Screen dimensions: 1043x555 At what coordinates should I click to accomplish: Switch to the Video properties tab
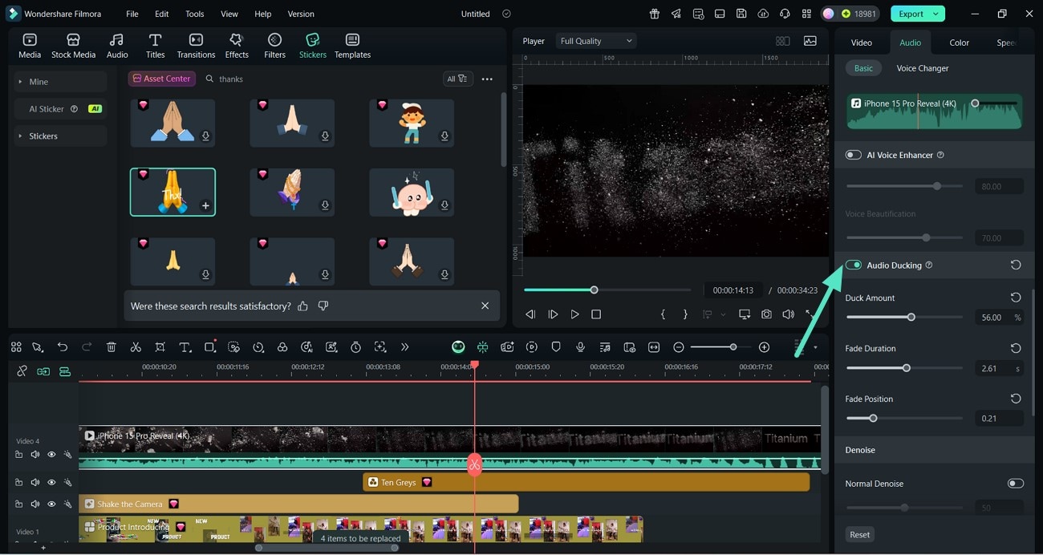click(x=862, y=43)
